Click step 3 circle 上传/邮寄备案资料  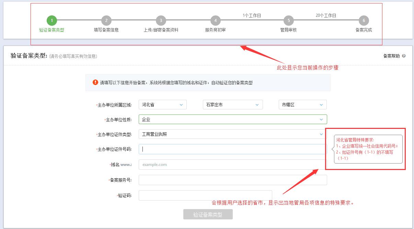161,21
